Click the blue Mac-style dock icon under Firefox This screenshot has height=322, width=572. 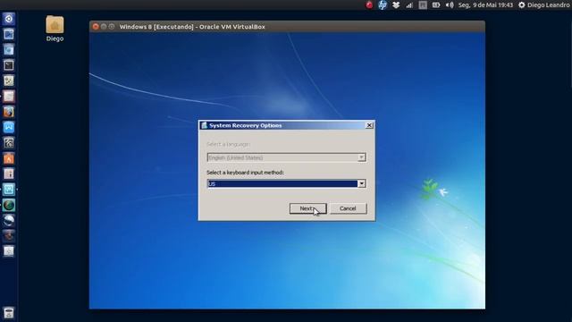(x=9, y=127)
